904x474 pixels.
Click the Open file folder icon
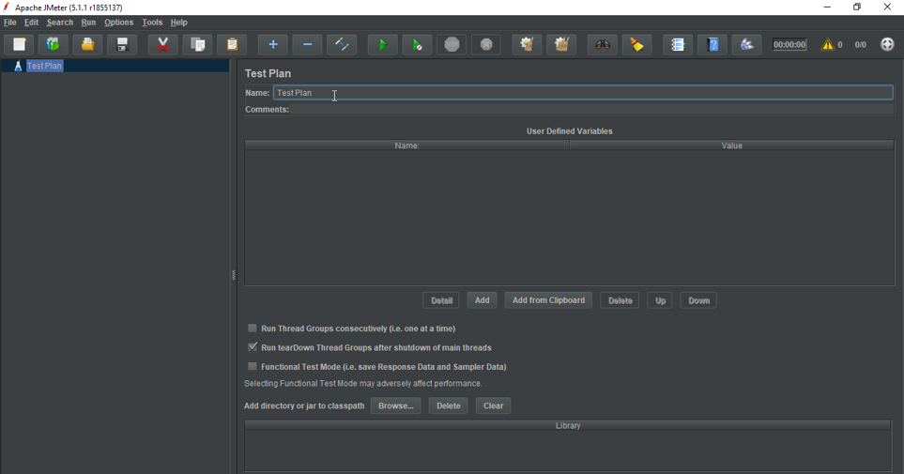tap(87, 44)
